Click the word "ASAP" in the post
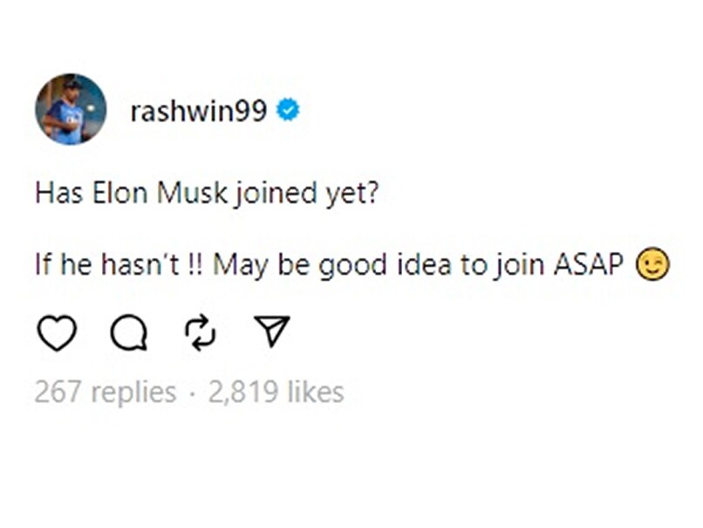This screenshot has height=528, width=703. point(591,265)
